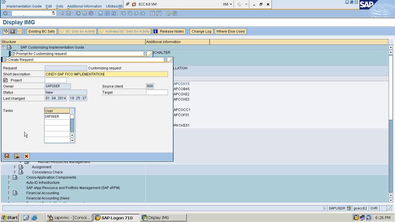Click the green Back arrow icon

(x=78, y=13)
